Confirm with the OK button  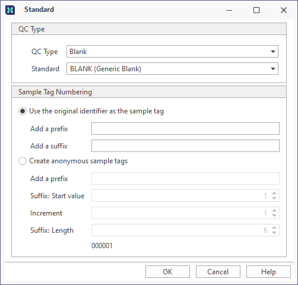click(167, 272)
